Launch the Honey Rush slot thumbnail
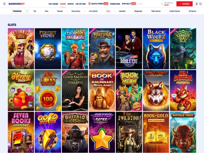 [21, 90]
